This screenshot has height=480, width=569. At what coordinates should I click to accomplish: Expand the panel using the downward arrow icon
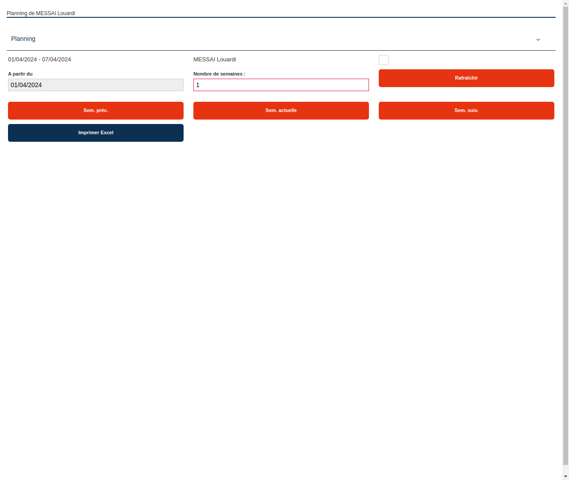click(x=538, y=40)
